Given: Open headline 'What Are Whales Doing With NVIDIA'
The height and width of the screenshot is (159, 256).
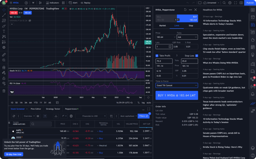Looking at the screenshot, I should (220, 63).
